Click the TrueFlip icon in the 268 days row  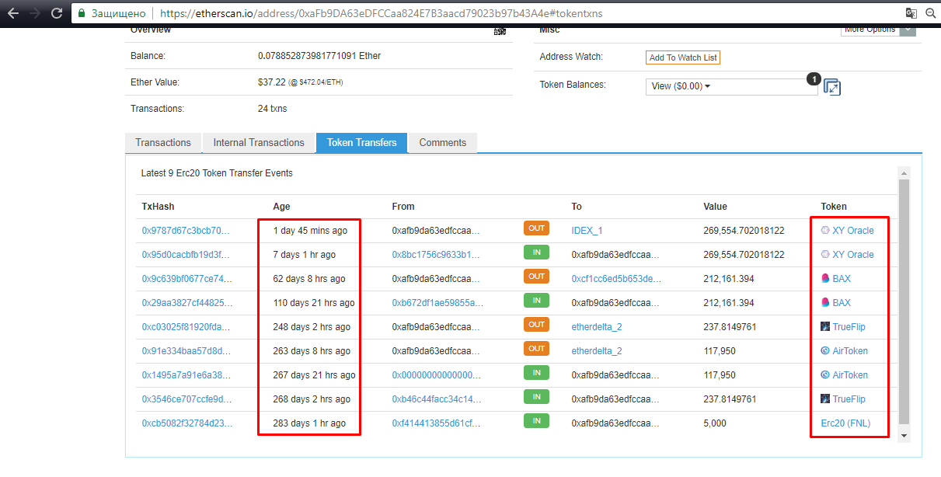point(825,399)
